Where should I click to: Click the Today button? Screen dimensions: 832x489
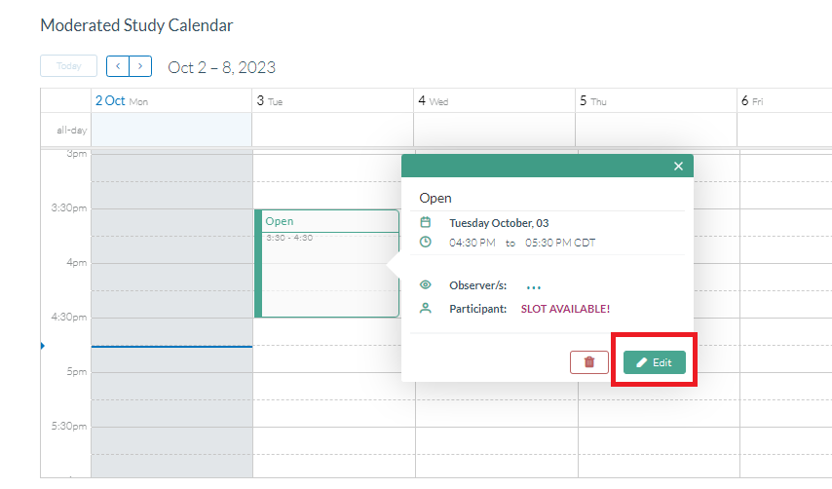click(68, 66)
